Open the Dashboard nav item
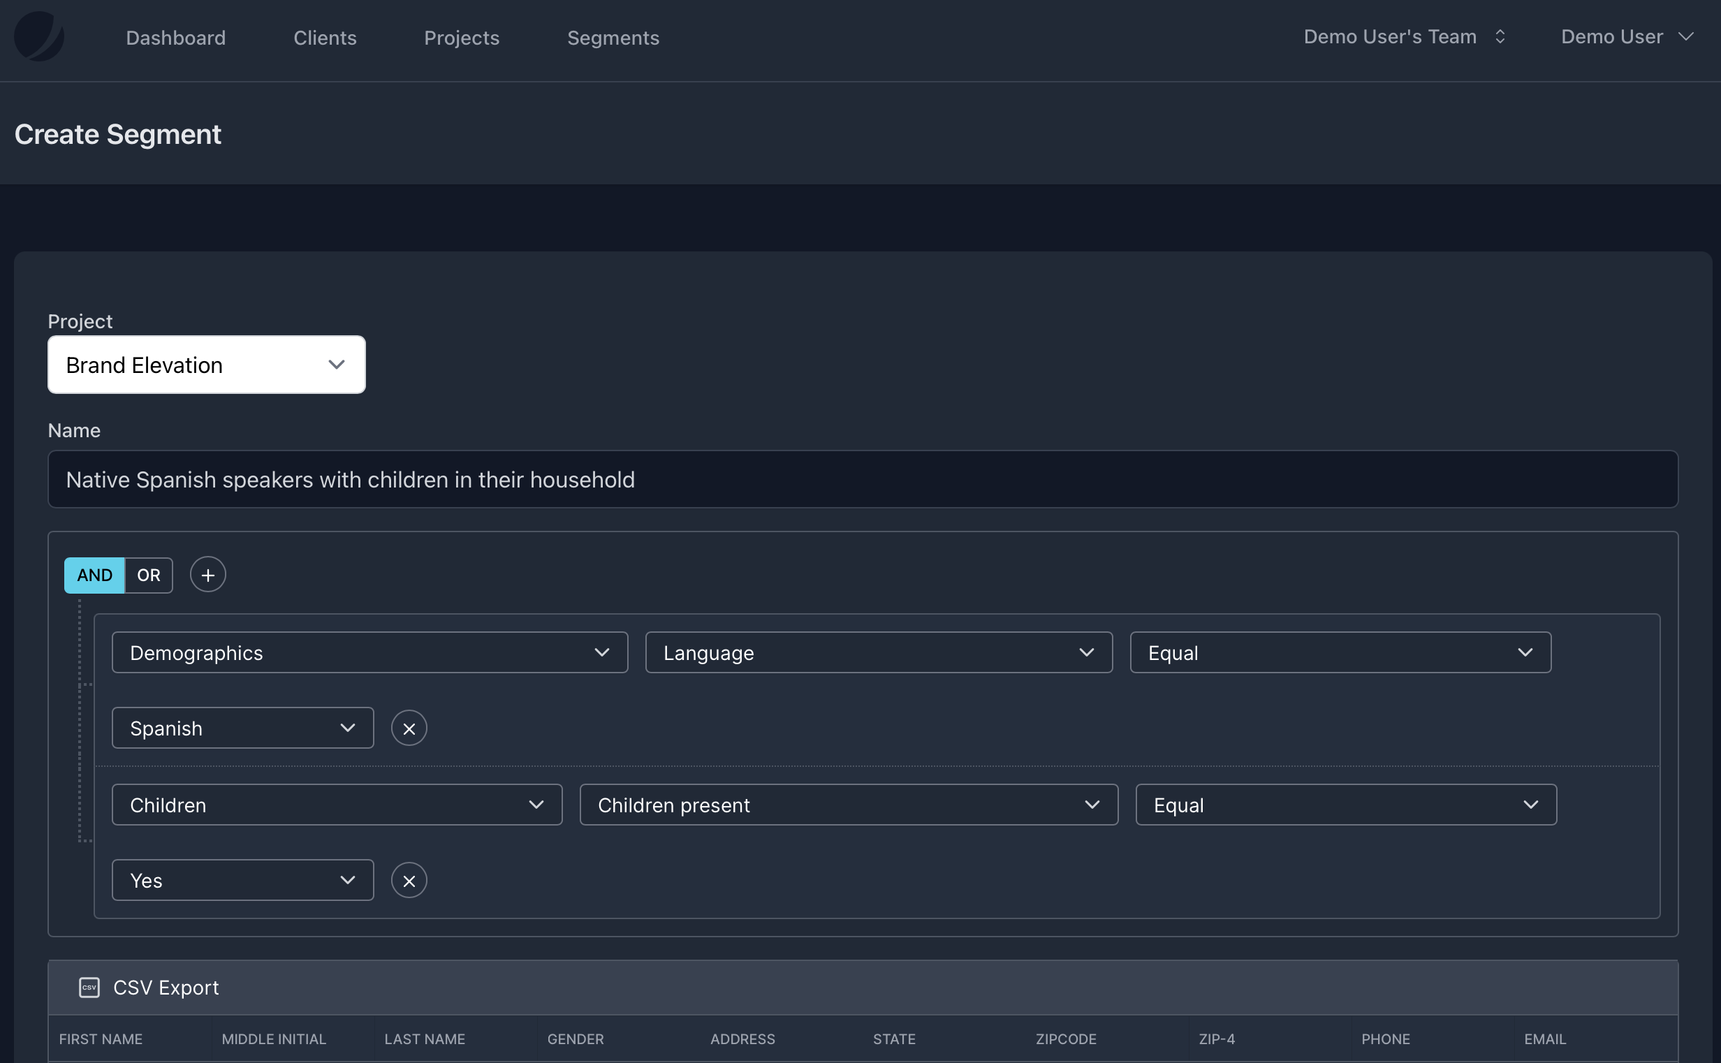 176,37
